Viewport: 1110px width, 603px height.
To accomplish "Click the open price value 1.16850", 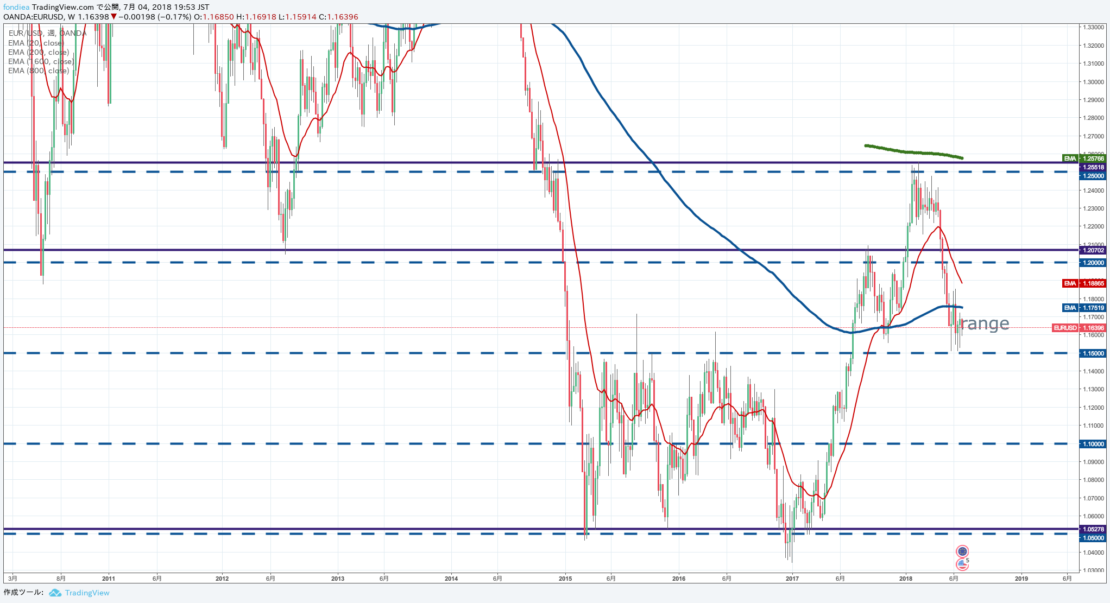I will click(x=218, y=17).
